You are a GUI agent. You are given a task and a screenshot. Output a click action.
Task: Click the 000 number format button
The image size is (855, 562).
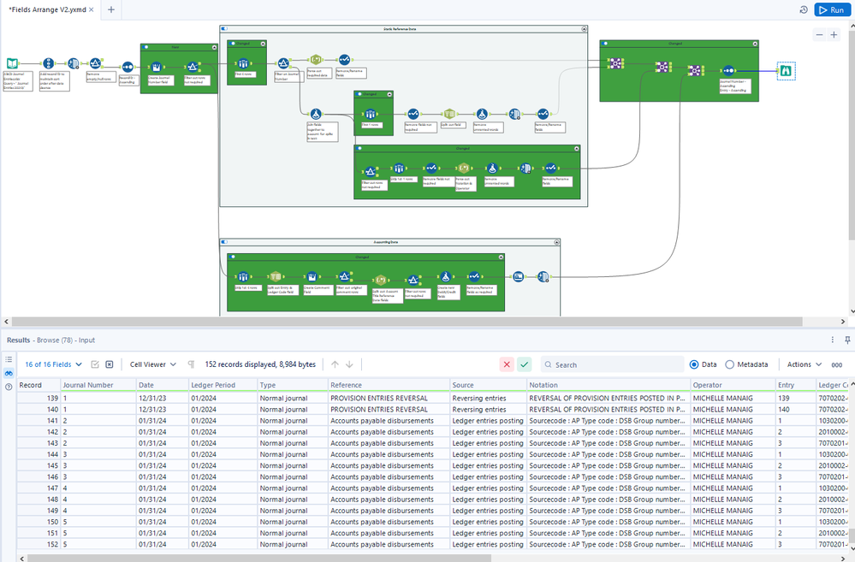point(836,364)
